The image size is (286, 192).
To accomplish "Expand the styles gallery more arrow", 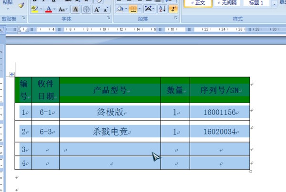I will click(x=274, y=4).
